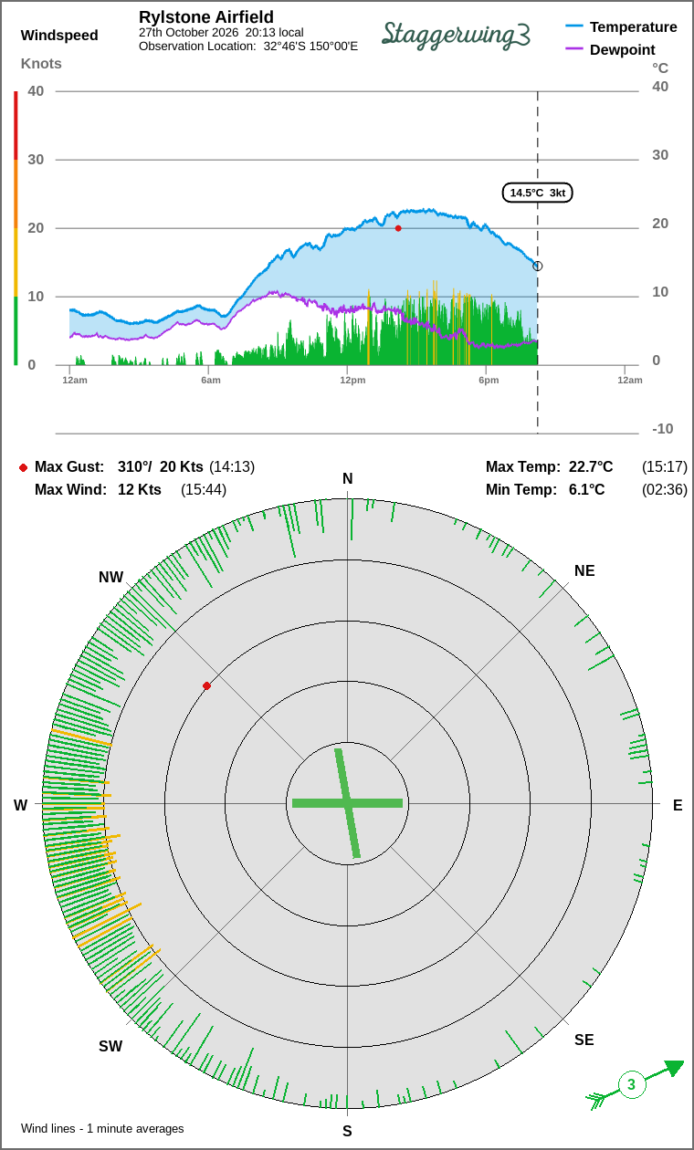Click the blue Temperature legend line
Viewport: 694px width, 1150px height.
point(574,26)
